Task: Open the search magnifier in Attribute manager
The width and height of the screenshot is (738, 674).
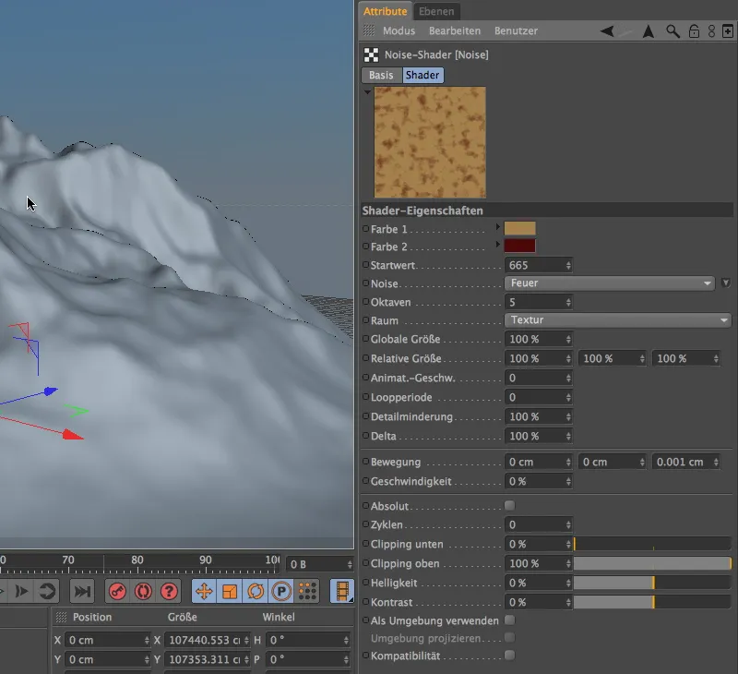Action: point(673,31)
